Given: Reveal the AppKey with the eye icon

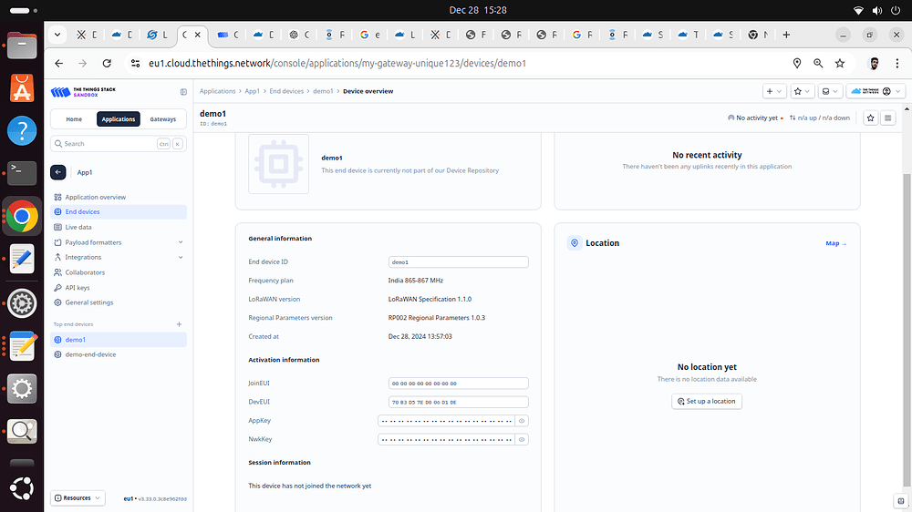Looking at the screenshot, I should click(x=522, y=421).
